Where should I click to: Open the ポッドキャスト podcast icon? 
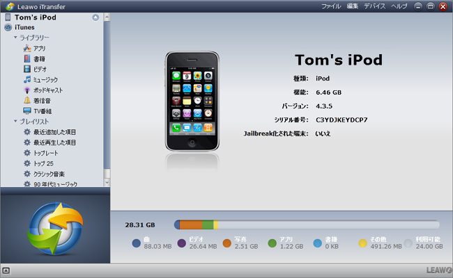click(27, 90)
